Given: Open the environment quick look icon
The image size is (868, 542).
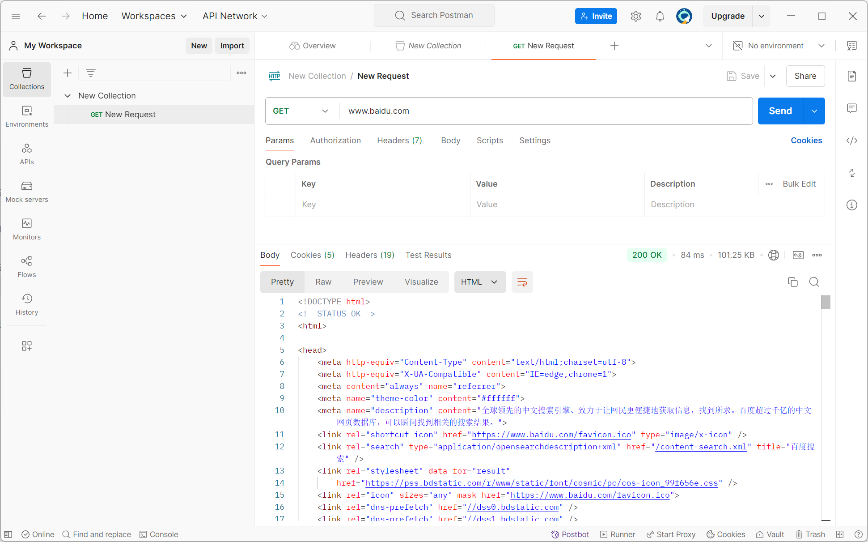Looking at the screenshot, I should point(852,46).
